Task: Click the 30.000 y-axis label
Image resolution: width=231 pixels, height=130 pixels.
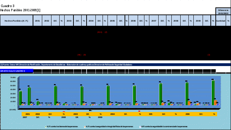Action: (x=13, y=94)
